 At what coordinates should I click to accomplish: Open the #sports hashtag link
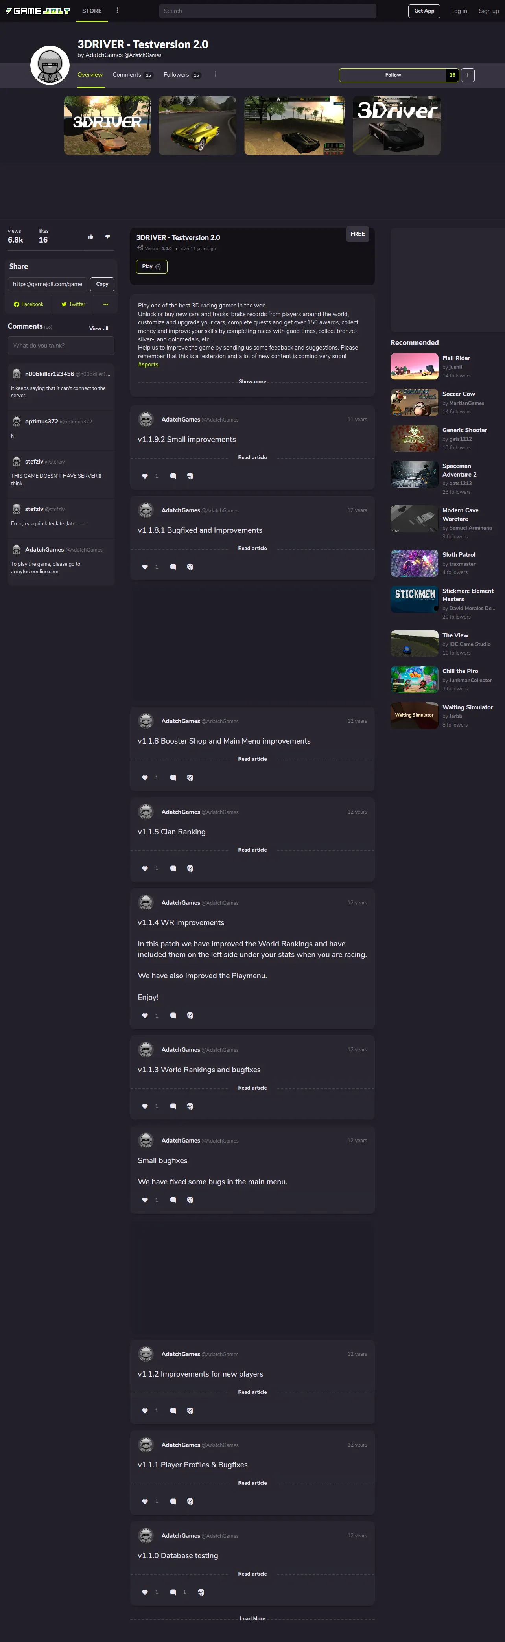click(x=148, y=364)
